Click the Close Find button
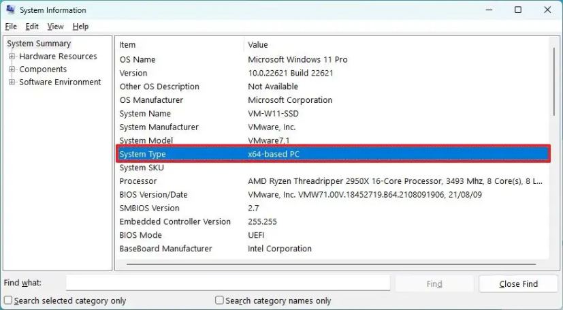The image size is (563, 310). click(518, 284)
